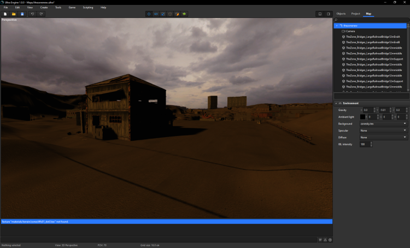Open the File menu
The height and width of the screenshot is (248, 410).
pos(6,8)
